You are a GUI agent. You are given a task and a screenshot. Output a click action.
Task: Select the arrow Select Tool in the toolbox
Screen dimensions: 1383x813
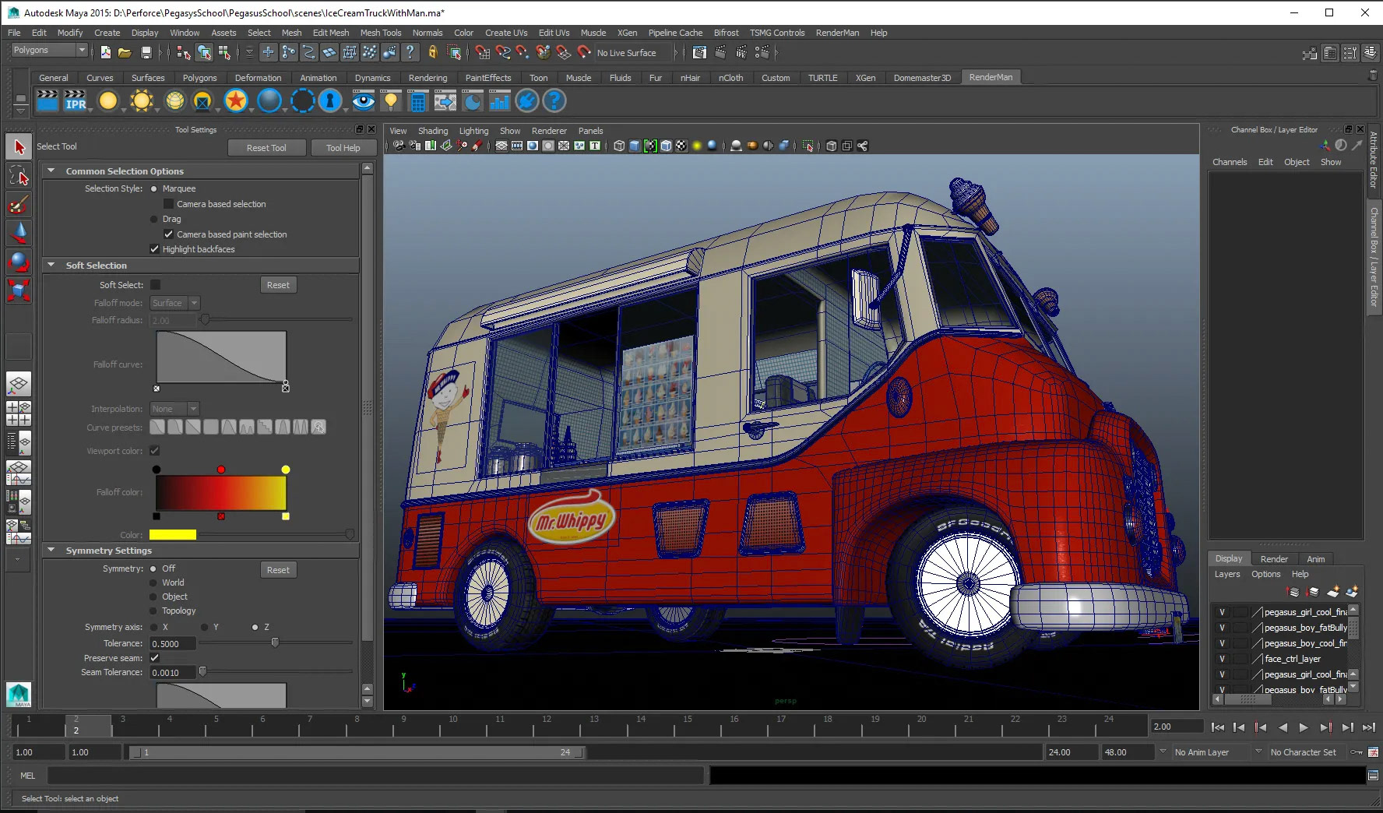[19, 147]
